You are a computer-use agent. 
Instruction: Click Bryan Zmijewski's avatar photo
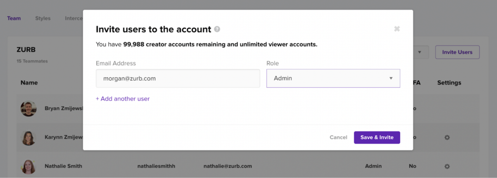(x=29, y=109)
